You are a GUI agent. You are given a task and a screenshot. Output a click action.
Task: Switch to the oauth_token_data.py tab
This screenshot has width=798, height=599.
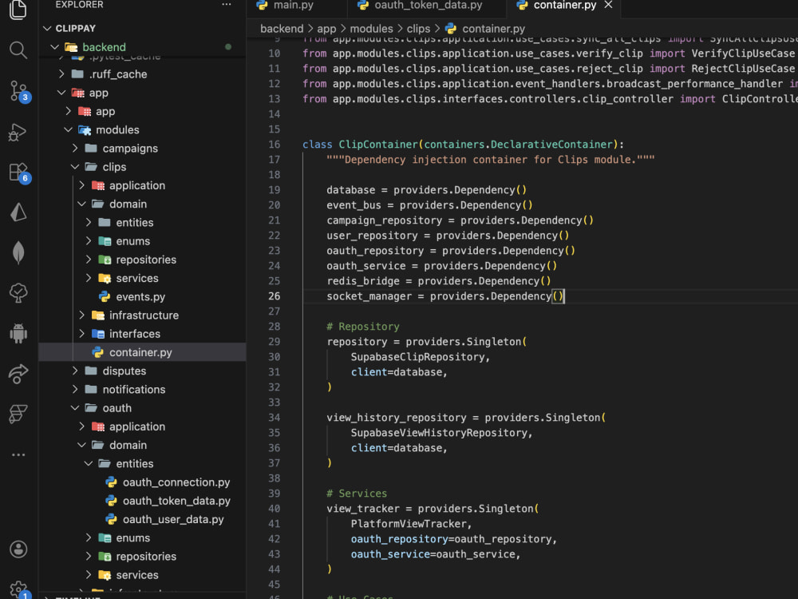point(428,5)
